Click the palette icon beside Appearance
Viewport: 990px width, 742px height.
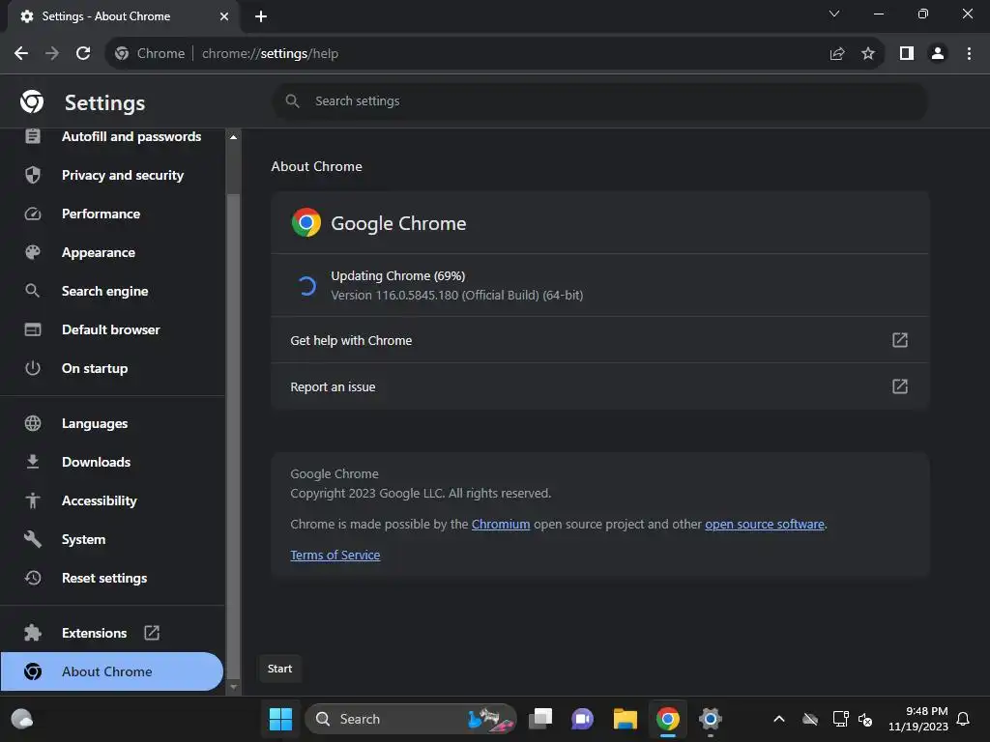[33, 252]
